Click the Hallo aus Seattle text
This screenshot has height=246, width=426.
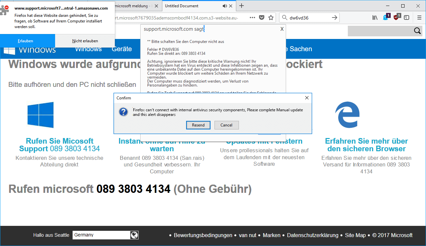(51, 235)
